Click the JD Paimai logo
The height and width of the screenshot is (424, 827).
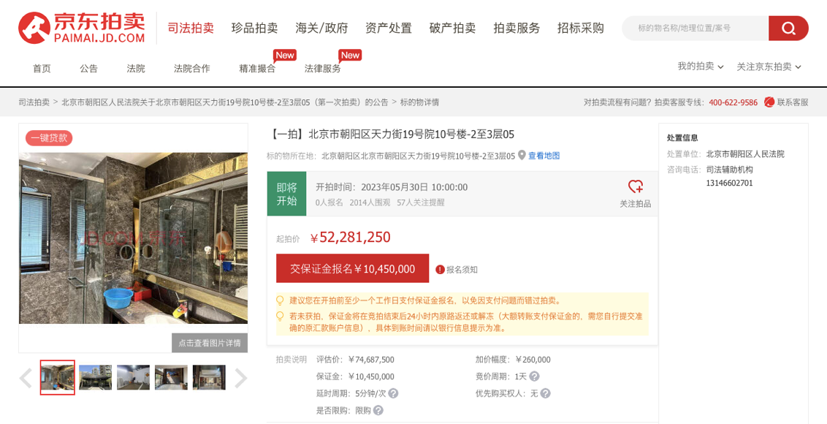[81, 28]
